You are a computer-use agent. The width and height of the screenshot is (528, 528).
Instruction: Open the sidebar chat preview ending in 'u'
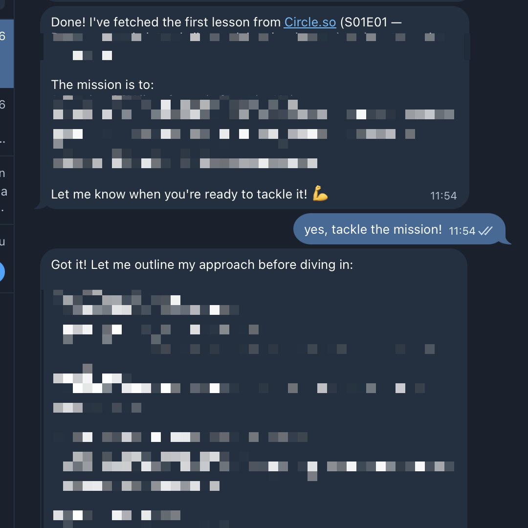7,259
